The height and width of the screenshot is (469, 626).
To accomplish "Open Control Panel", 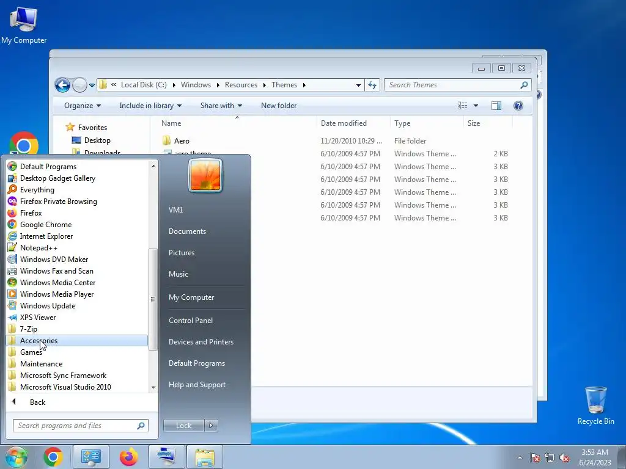I will (191, 320).
